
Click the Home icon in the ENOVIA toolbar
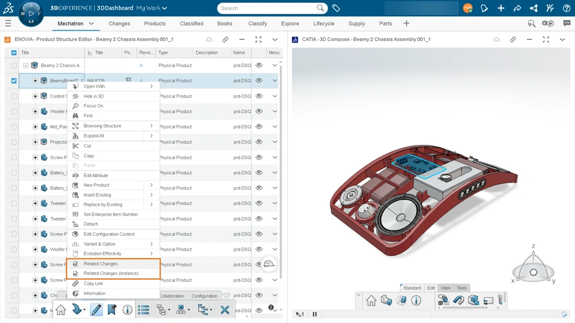(61, 310)
